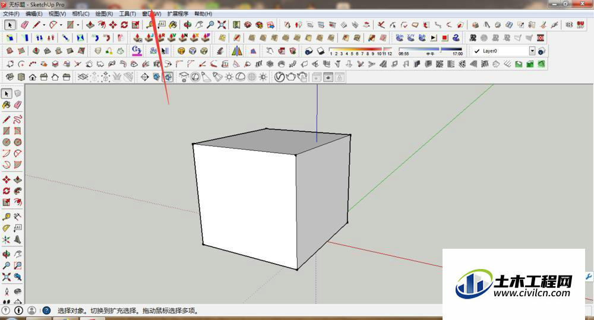Viewport: 594px width, 320px height.
Task: Click the V-Ray render teapot icon
Action: click(x=290, y=77)
